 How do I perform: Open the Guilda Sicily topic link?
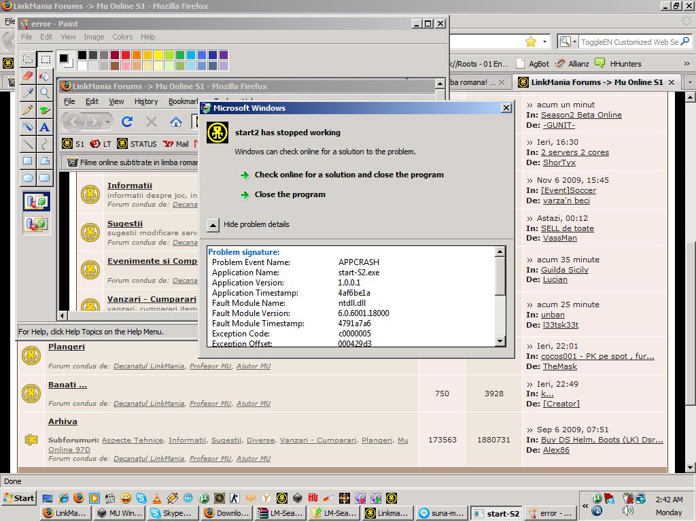tap(565, 270)
